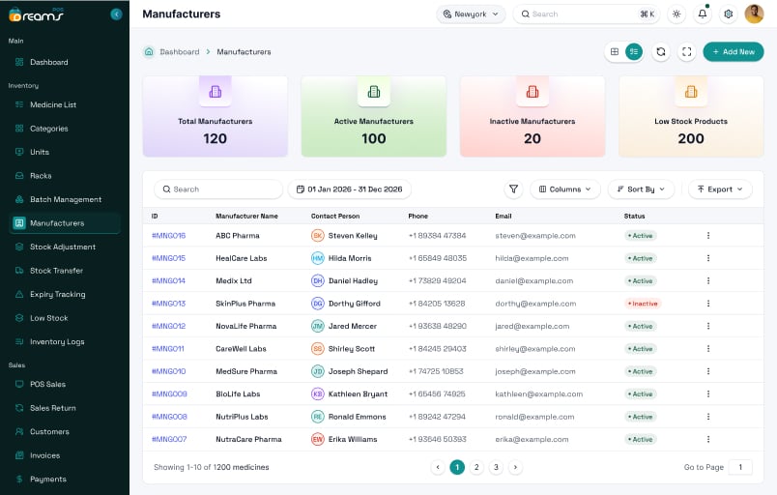Open Batch Management in sidebar

tap(65, 199)
